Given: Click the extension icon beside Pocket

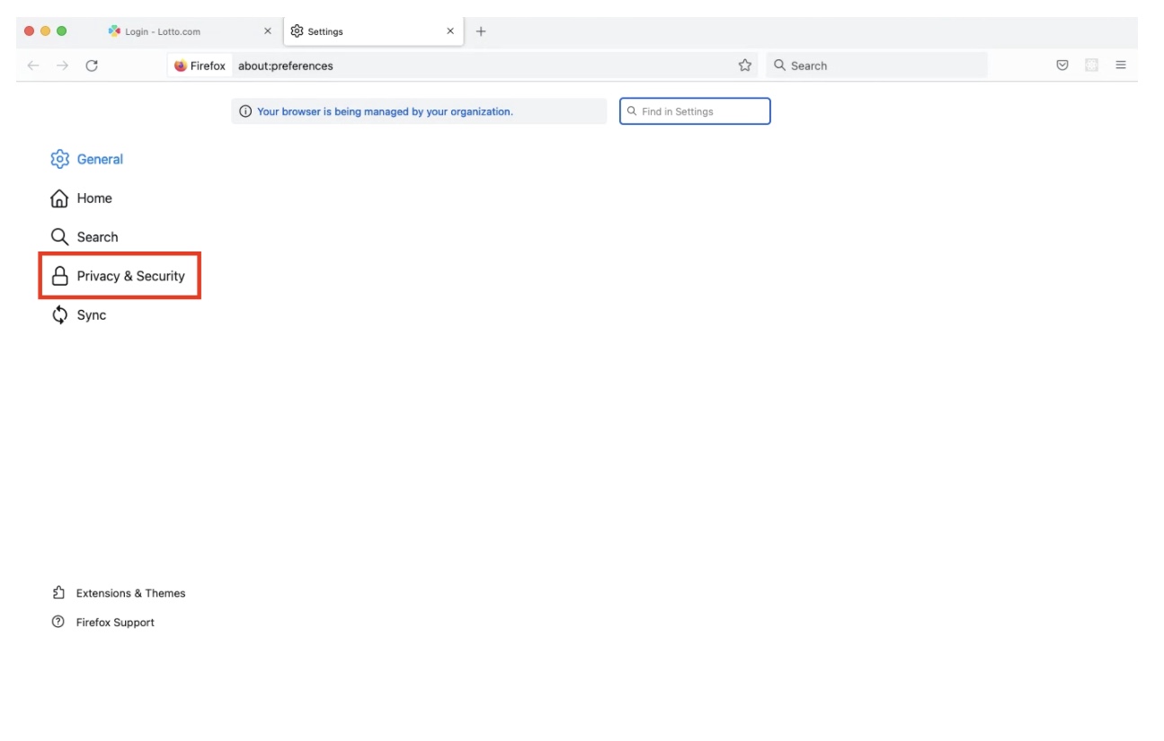Looking at the screenshot, I should pyautogui.click(x=1091, y=66).
